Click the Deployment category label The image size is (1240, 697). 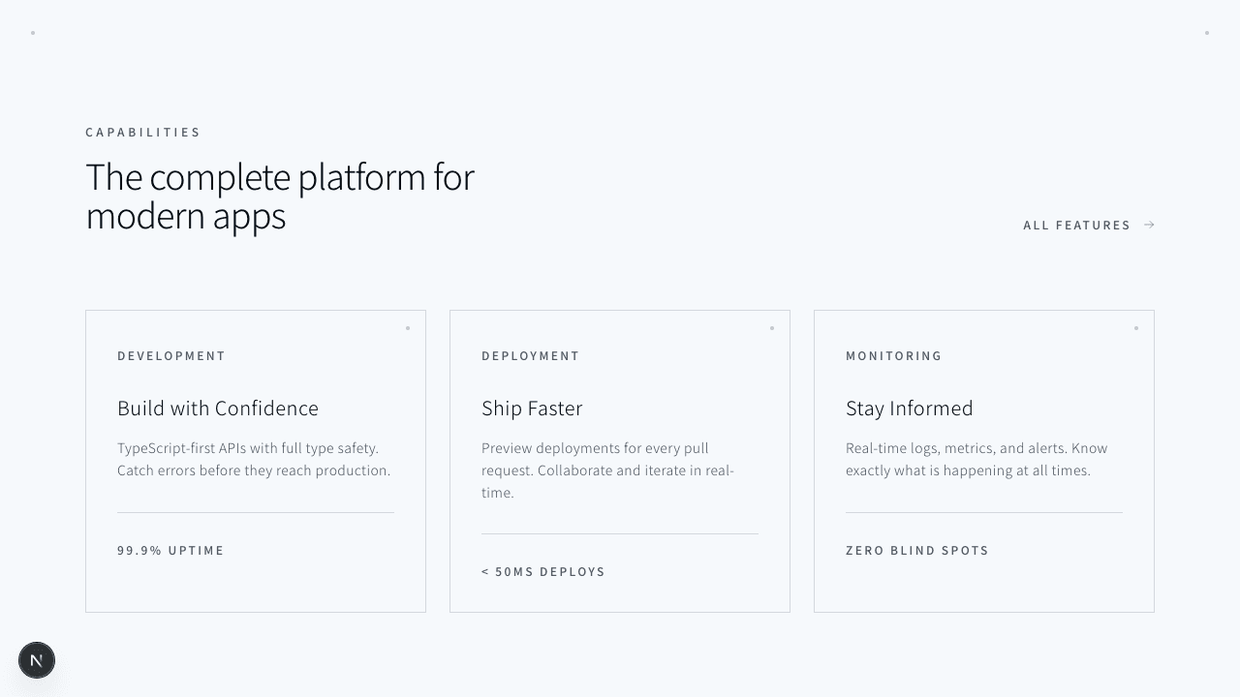coord(531,356)
